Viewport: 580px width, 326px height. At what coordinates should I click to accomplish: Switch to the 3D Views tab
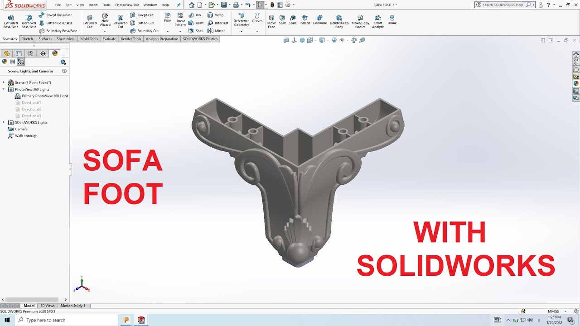tap(48, 306)
